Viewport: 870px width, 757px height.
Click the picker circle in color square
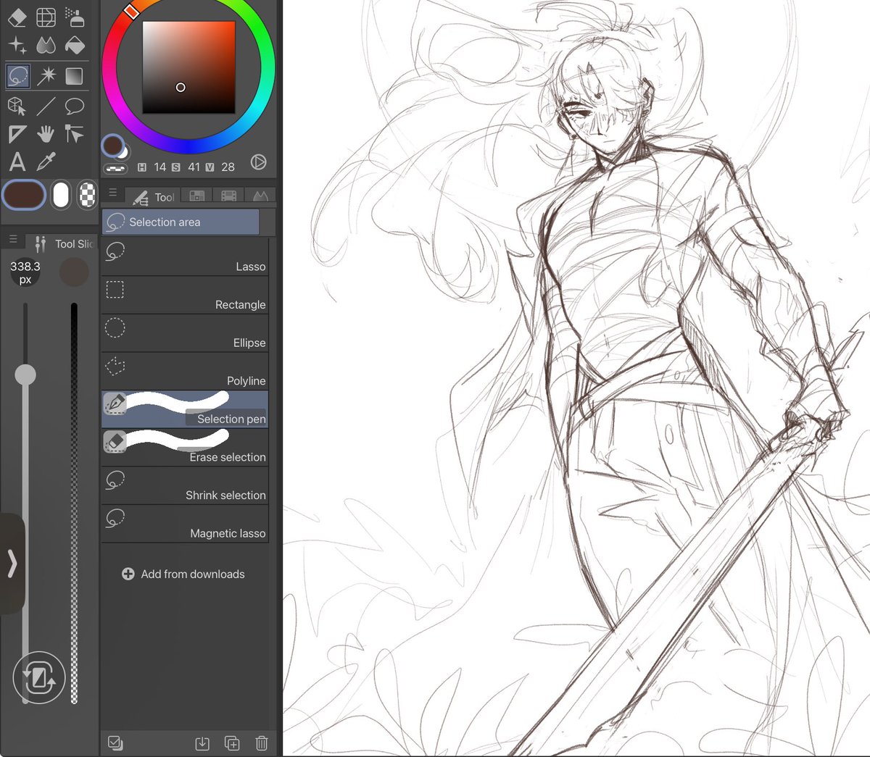(x=181, y=87)
